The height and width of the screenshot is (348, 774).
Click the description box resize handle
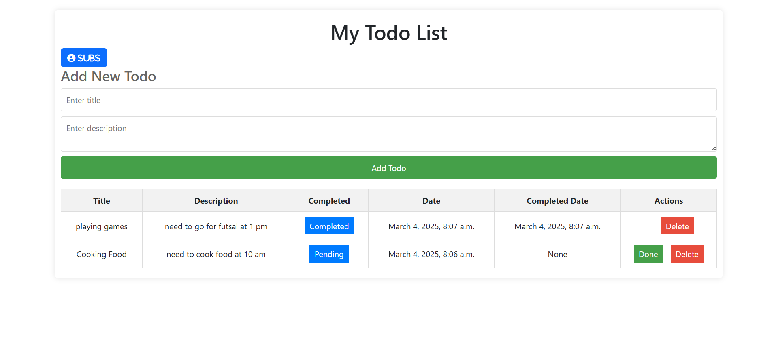coord(713,148)
